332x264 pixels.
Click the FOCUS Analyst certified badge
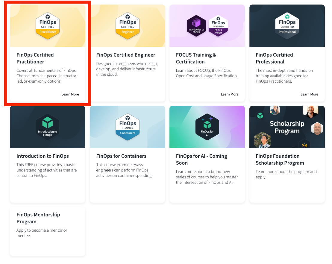218,26
